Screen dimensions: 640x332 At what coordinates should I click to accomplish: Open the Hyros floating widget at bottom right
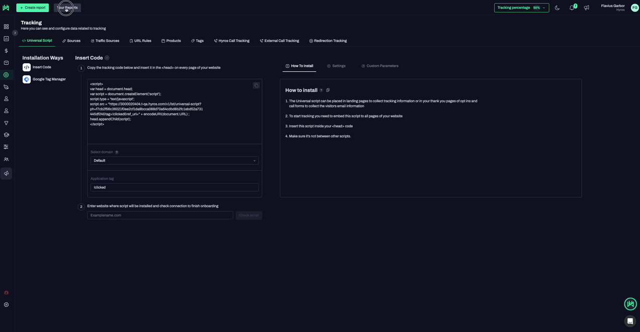(x=630, y=304)
